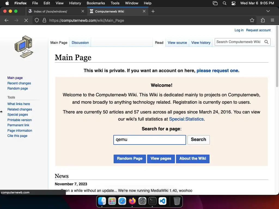Click the wiki search magnifier icon
The height and width of the screenshot is (209, 279).
click(x=266, y=42)
